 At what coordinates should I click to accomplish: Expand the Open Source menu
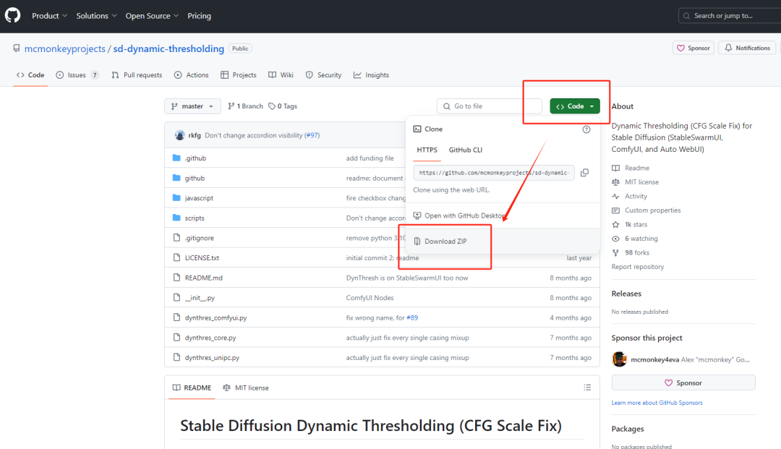pos(152,16)
